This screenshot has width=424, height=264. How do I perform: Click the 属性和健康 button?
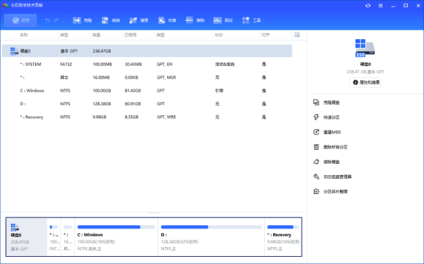pyautogui.click(x=365, y=82)
